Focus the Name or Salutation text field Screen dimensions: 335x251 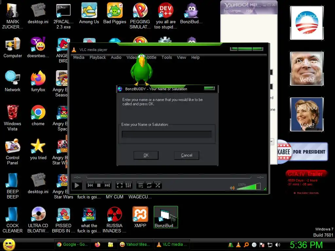(x=167, y=134)
